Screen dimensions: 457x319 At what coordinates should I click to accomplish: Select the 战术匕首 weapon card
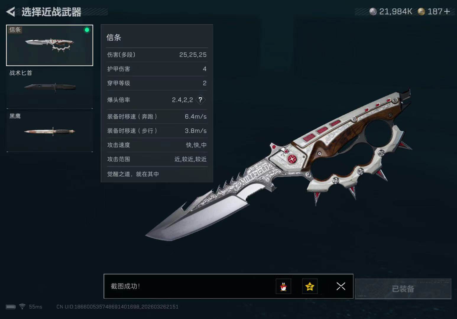[x=50, y=88]
